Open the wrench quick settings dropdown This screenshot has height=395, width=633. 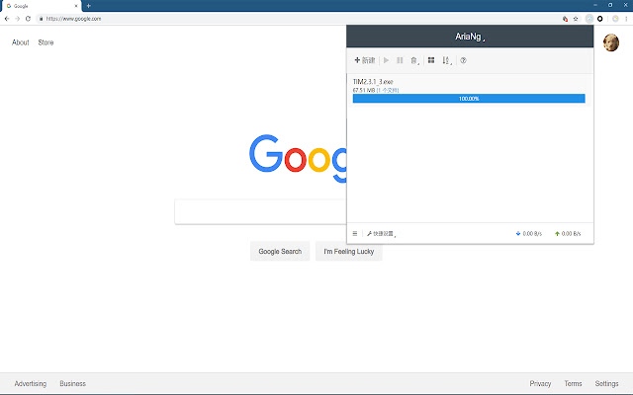[382, 234]
